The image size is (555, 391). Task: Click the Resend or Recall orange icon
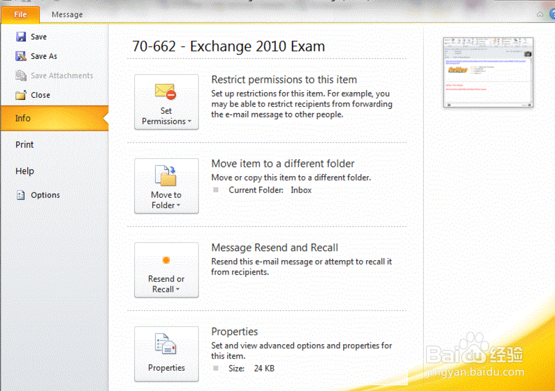point(166,260)
